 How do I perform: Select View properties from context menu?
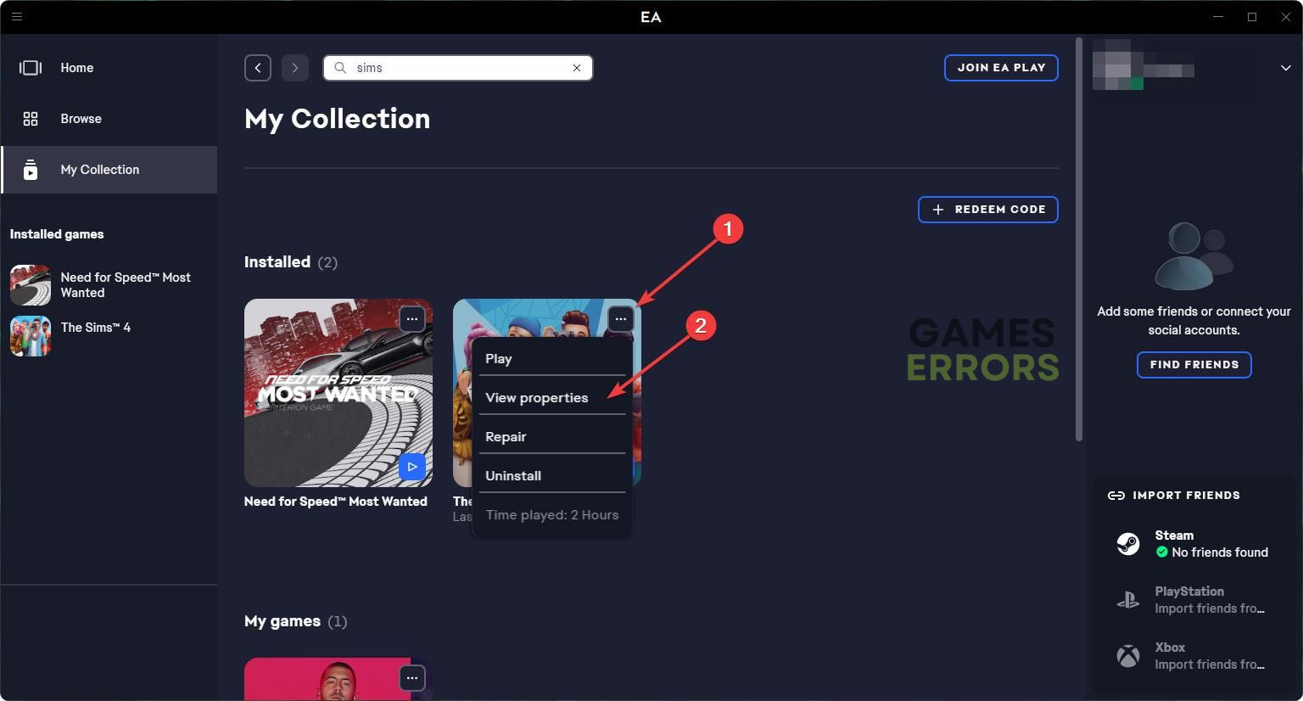tap(536, 397)
